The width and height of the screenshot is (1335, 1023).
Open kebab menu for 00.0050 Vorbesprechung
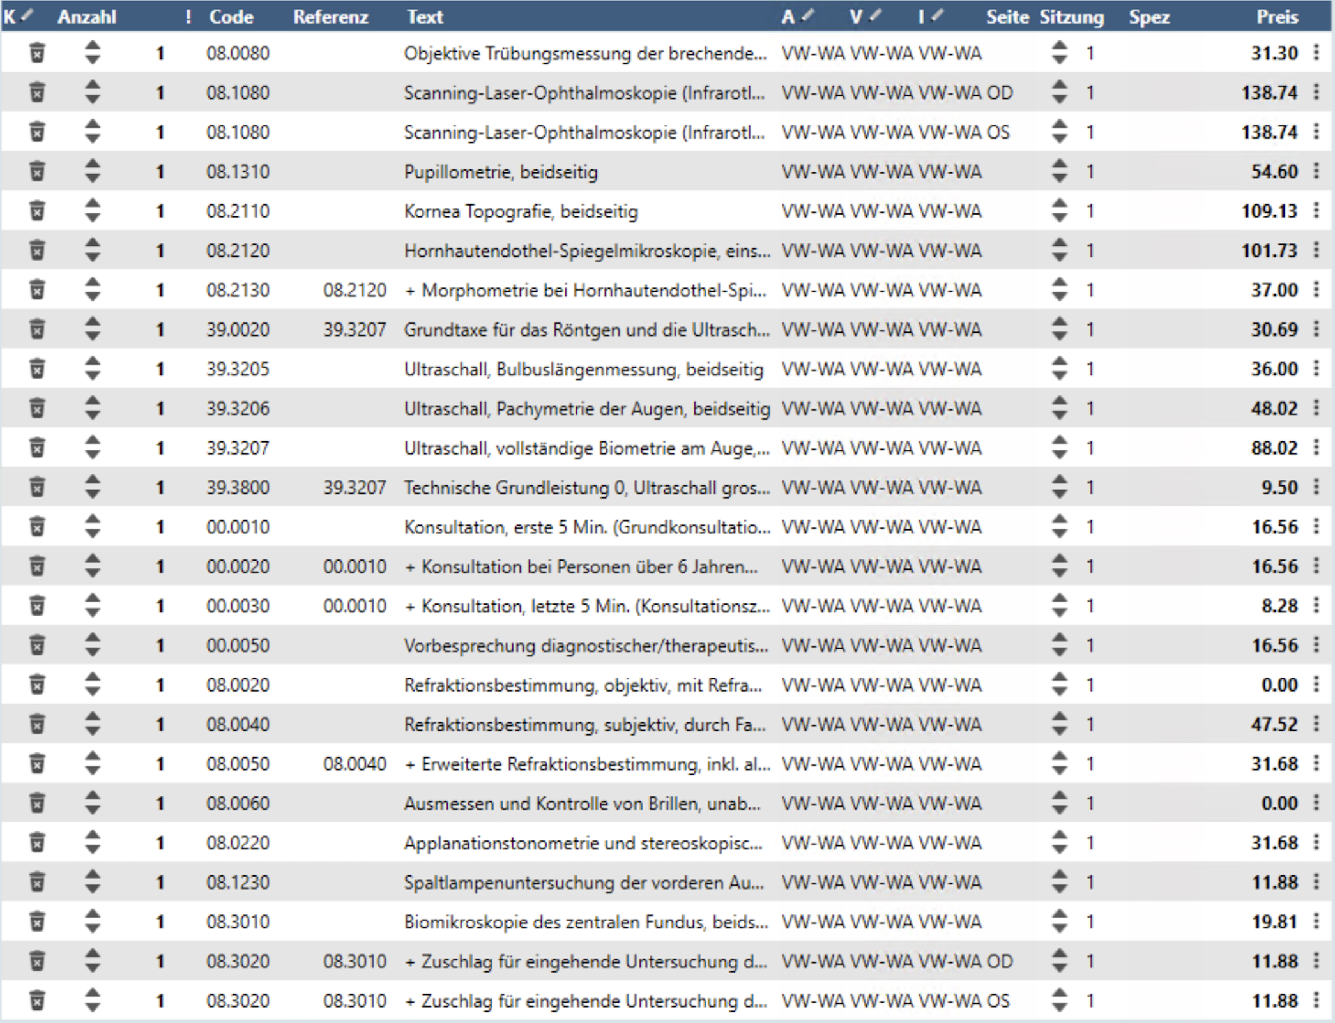(x=1316, y=645)
